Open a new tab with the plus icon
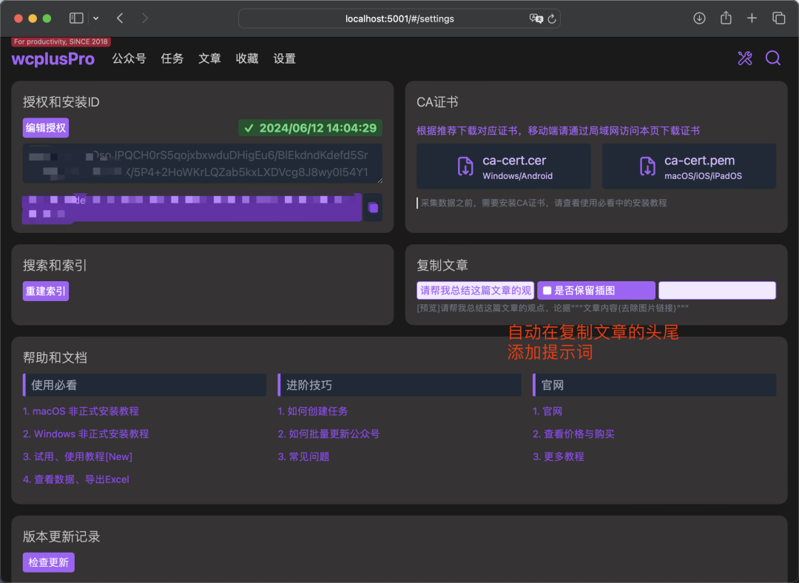799x583 pixels. [x=752, y=18]
